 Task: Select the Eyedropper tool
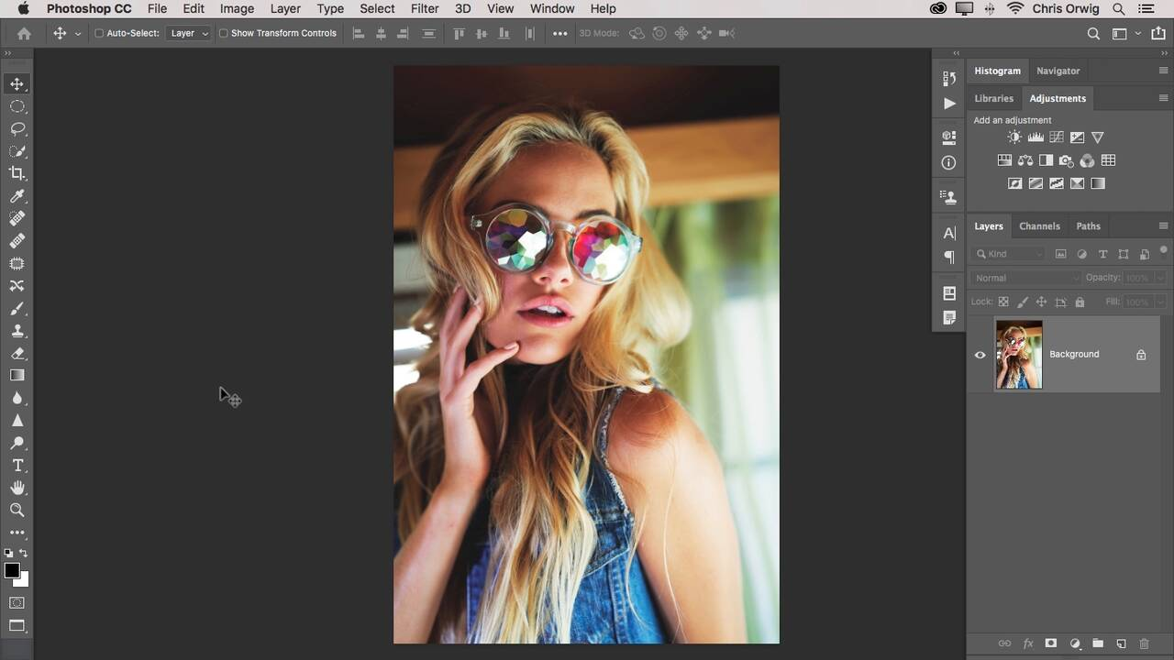tap(17, 196)
